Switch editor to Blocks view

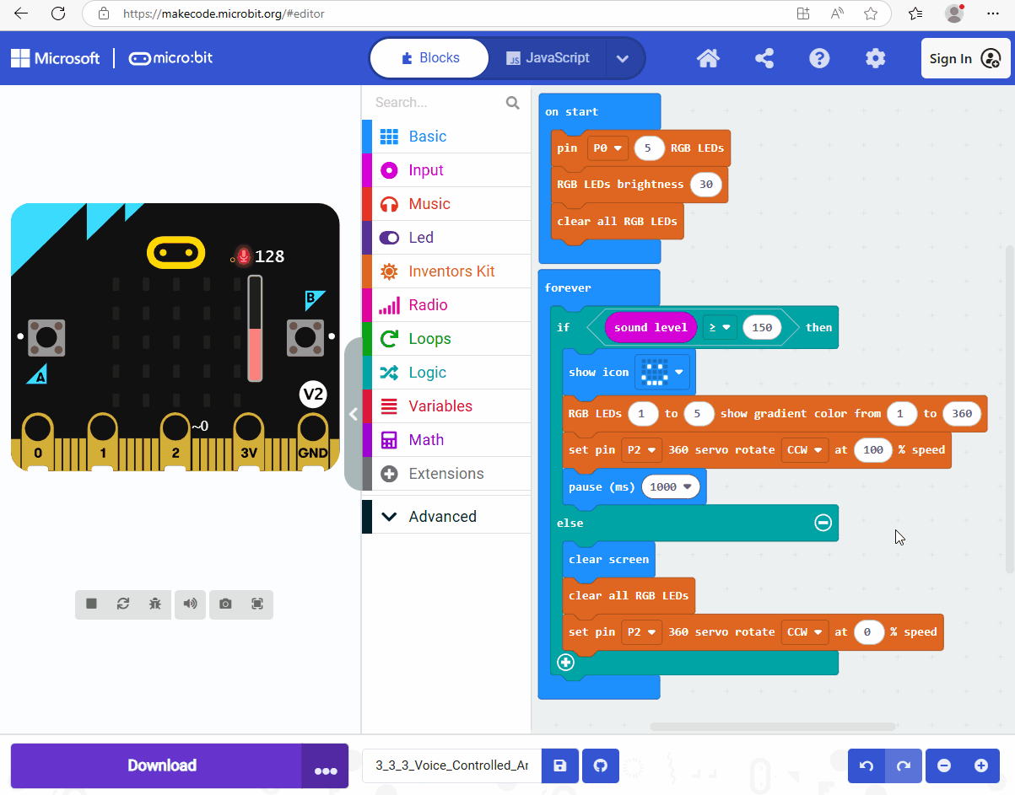pos(430,58)
